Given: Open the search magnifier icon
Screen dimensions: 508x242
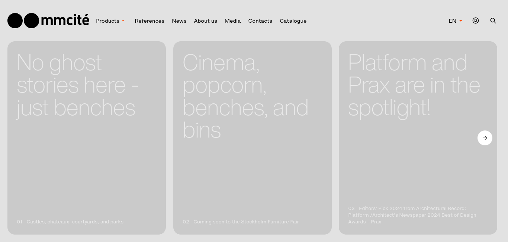Looking at the screenshot, I should coord(493,21).
